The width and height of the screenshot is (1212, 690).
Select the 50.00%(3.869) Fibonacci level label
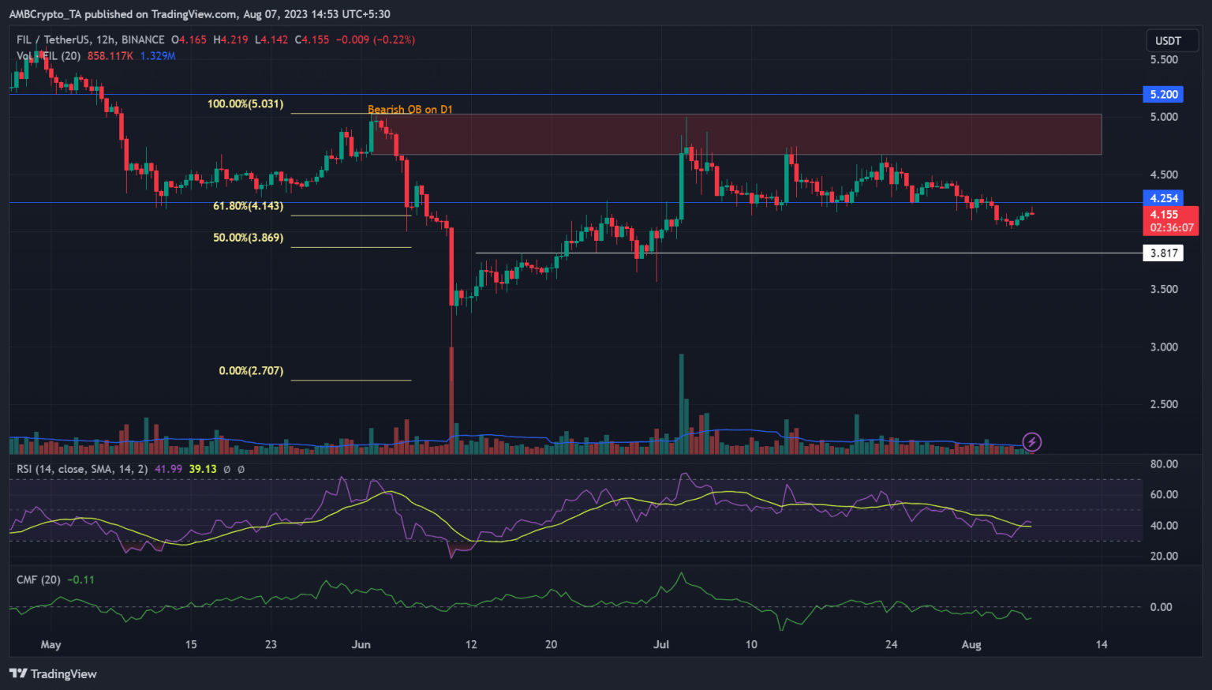pos(248,238)
